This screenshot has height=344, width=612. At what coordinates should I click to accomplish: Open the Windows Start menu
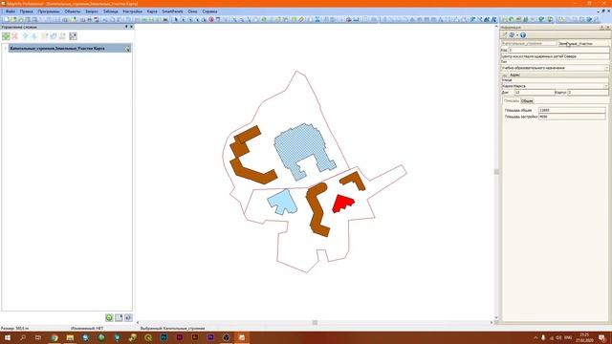(8, 337)
